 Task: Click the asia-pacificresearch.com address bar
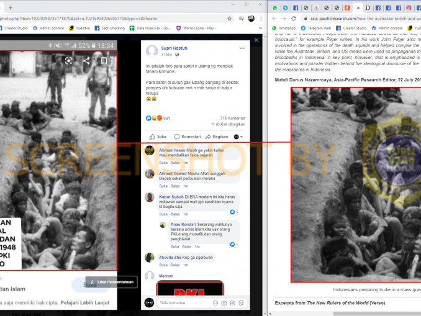pyautogui.click(x=361, y=19)
